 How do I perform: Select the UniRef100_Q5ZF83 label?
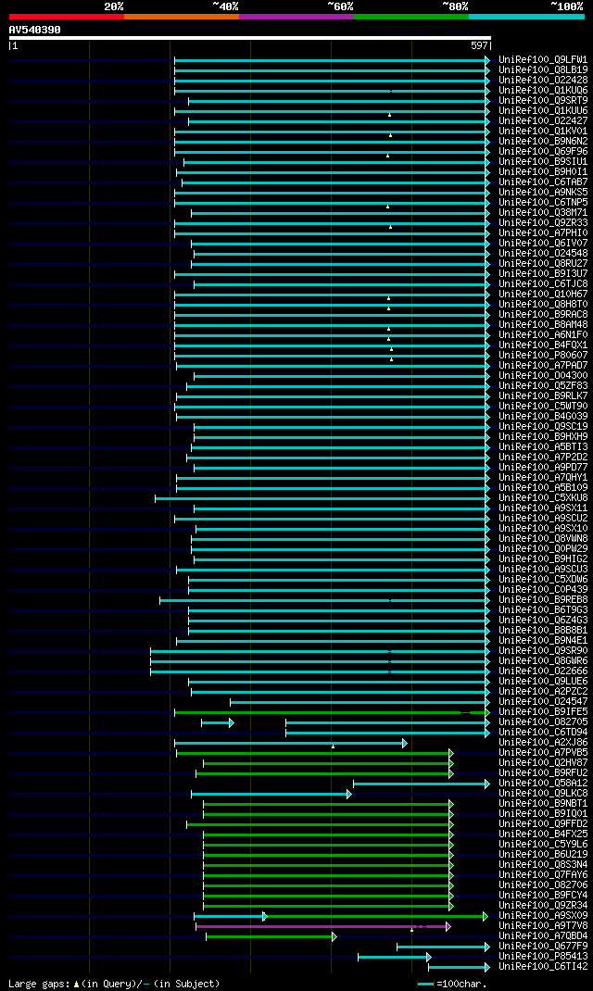(x=543, y=386)
